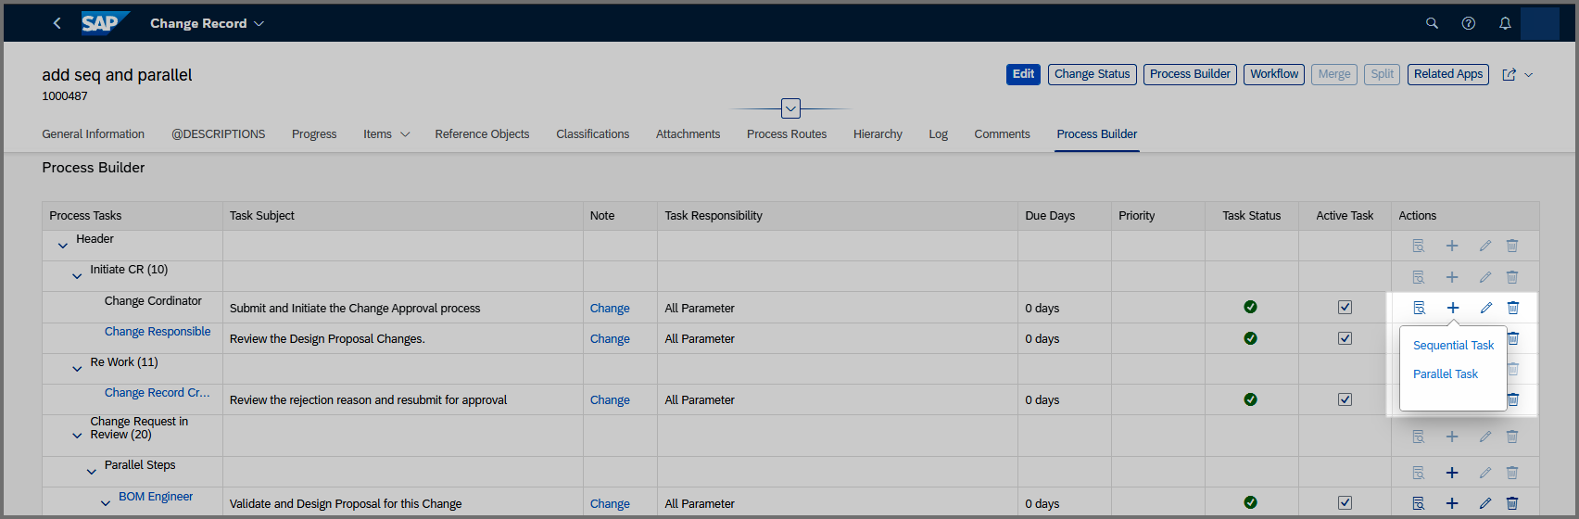Open the help question mark icon
The image size is (1579, 519).
click(x=1468, y=23)
